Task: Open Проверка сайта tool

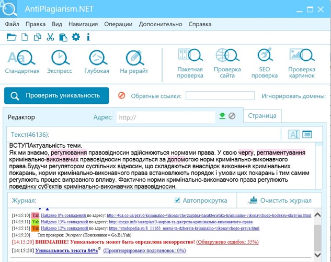Action: pyautogui.click(x=227, y=63)
